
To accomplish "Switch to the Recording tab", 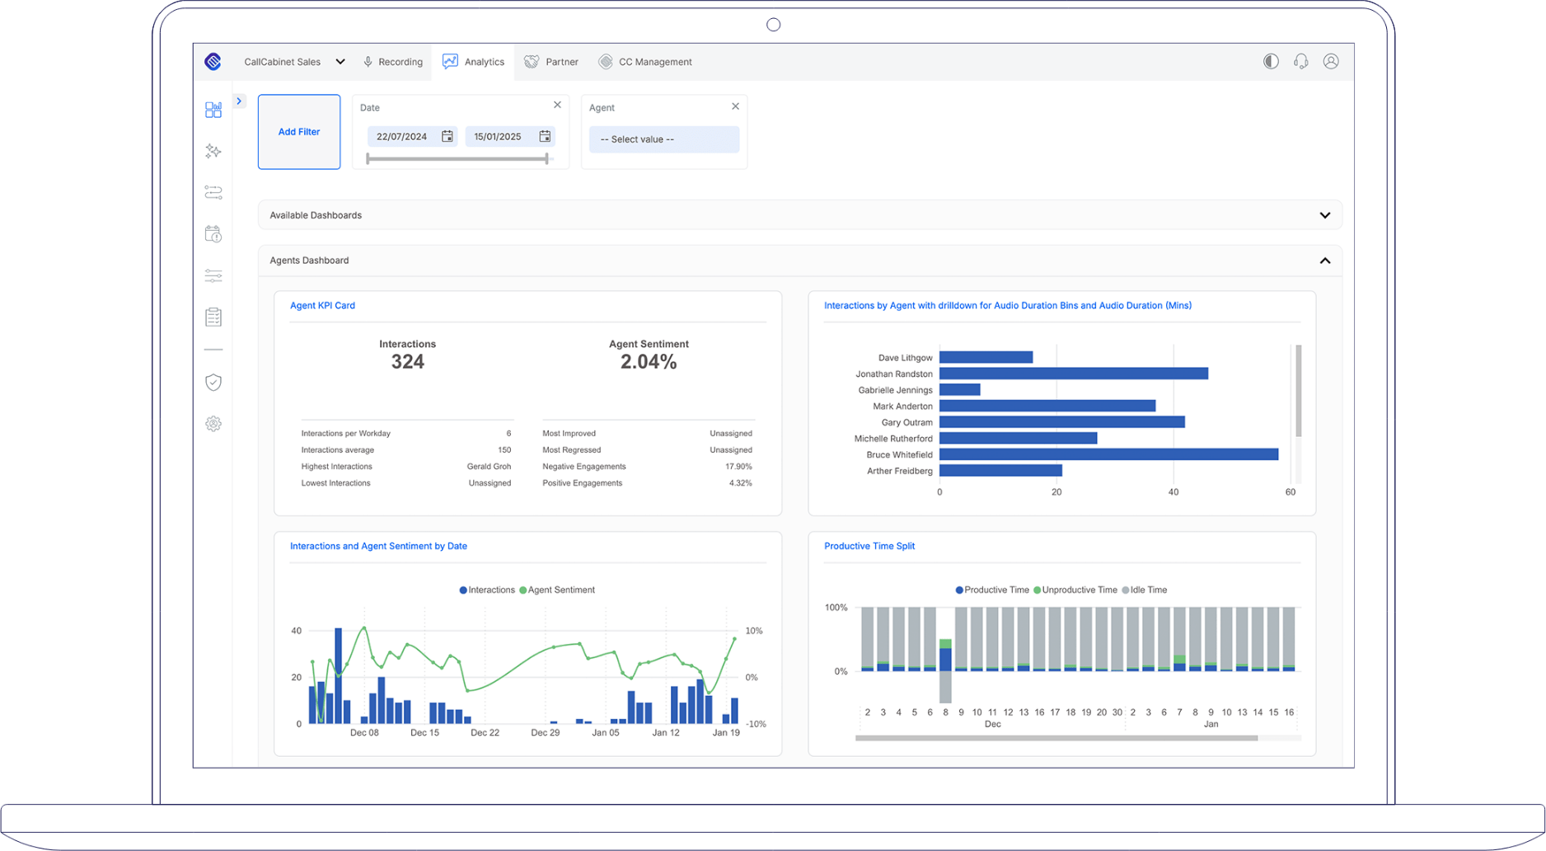I will point(393,61).
